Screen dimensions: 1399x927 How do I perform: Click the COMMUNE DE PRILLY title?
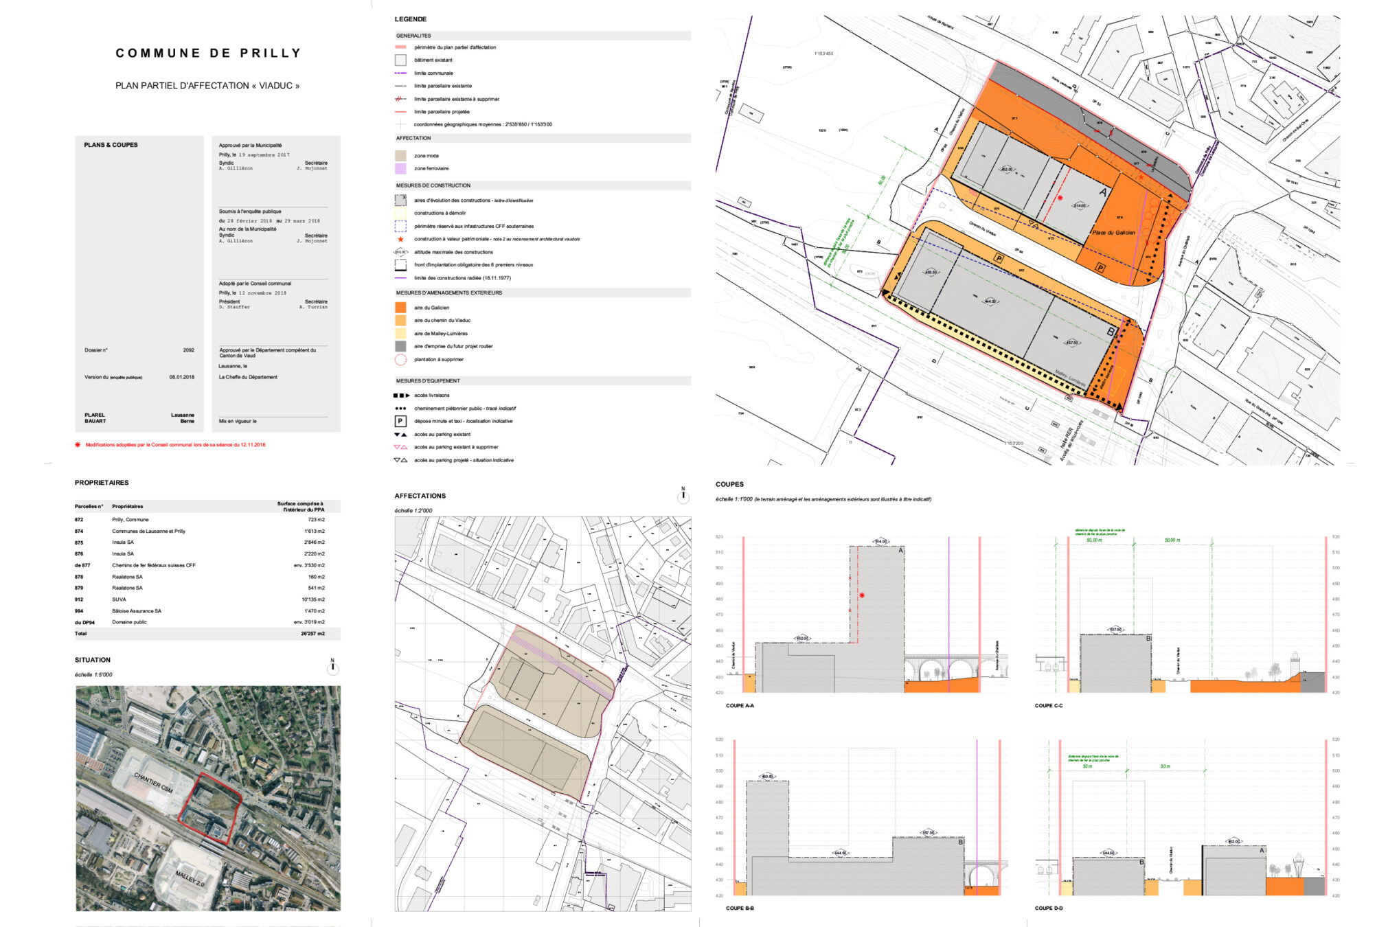pyautogui.click(x=208, y=53)
